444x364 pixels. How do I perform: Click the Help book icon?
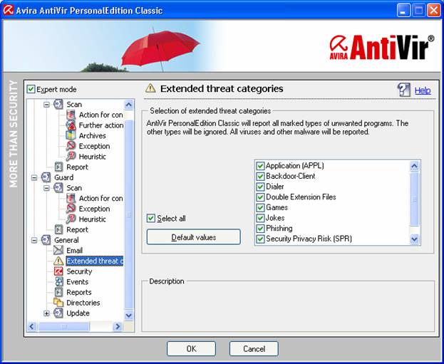(404, 90)
